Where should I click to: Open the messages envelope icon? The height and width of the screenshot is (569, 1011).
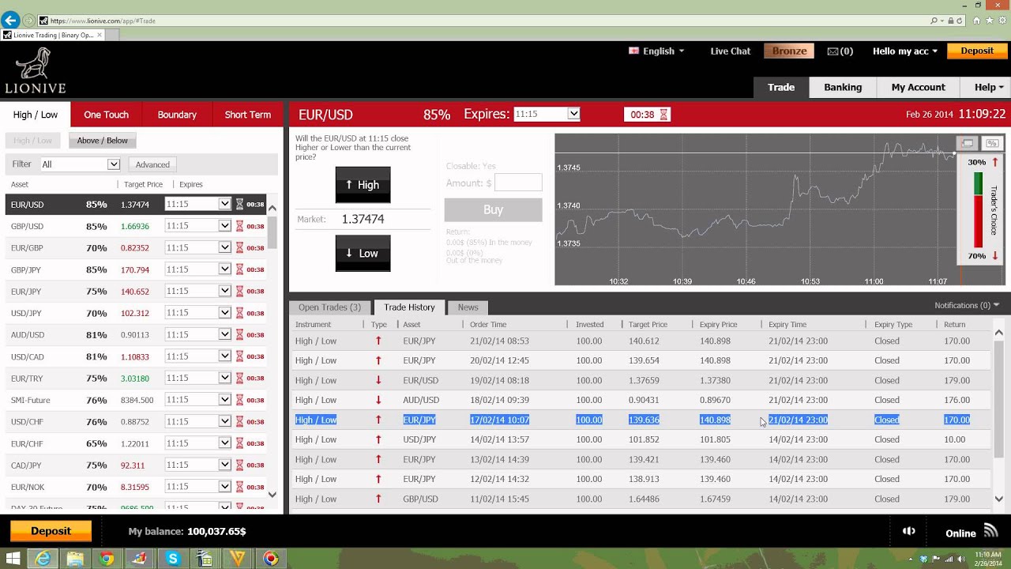tap(832, 51)
